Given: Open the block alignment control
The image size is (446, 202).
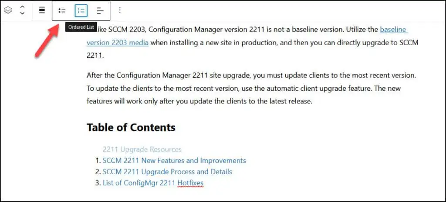Looking at the screenshot, I should point(42,10).
